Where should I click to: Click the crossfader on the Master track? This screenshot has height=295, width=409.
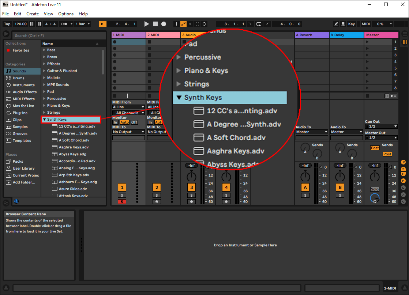(x=375, y=198)
